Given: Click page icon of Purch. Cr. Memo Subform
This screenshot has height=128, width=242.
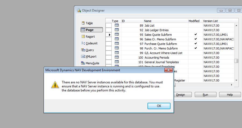Looking at the screenshot, I should (117, 48).
